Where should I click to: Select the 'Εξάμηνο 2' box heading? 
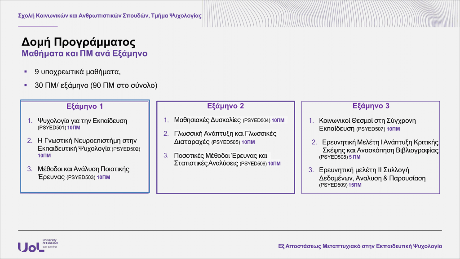pos(225,106)
